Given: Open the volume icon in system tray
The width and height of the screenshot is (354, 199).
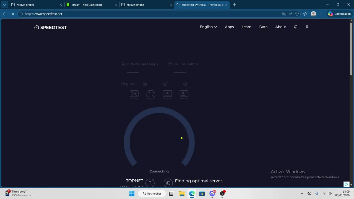Looking at the screenshot, I should (330, 193).
